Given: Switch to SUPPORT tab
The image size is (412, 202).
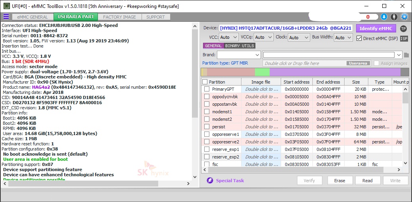Looking at the screenshot, I should point(155,17).
